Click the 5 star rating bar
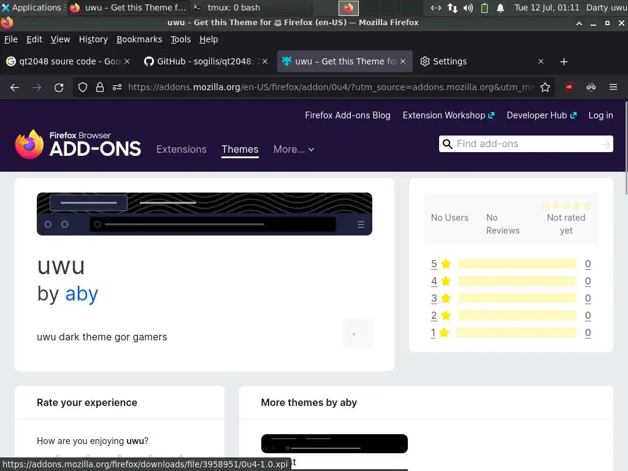Viewport: 628px width, 471px height. [x=517, y=264]
